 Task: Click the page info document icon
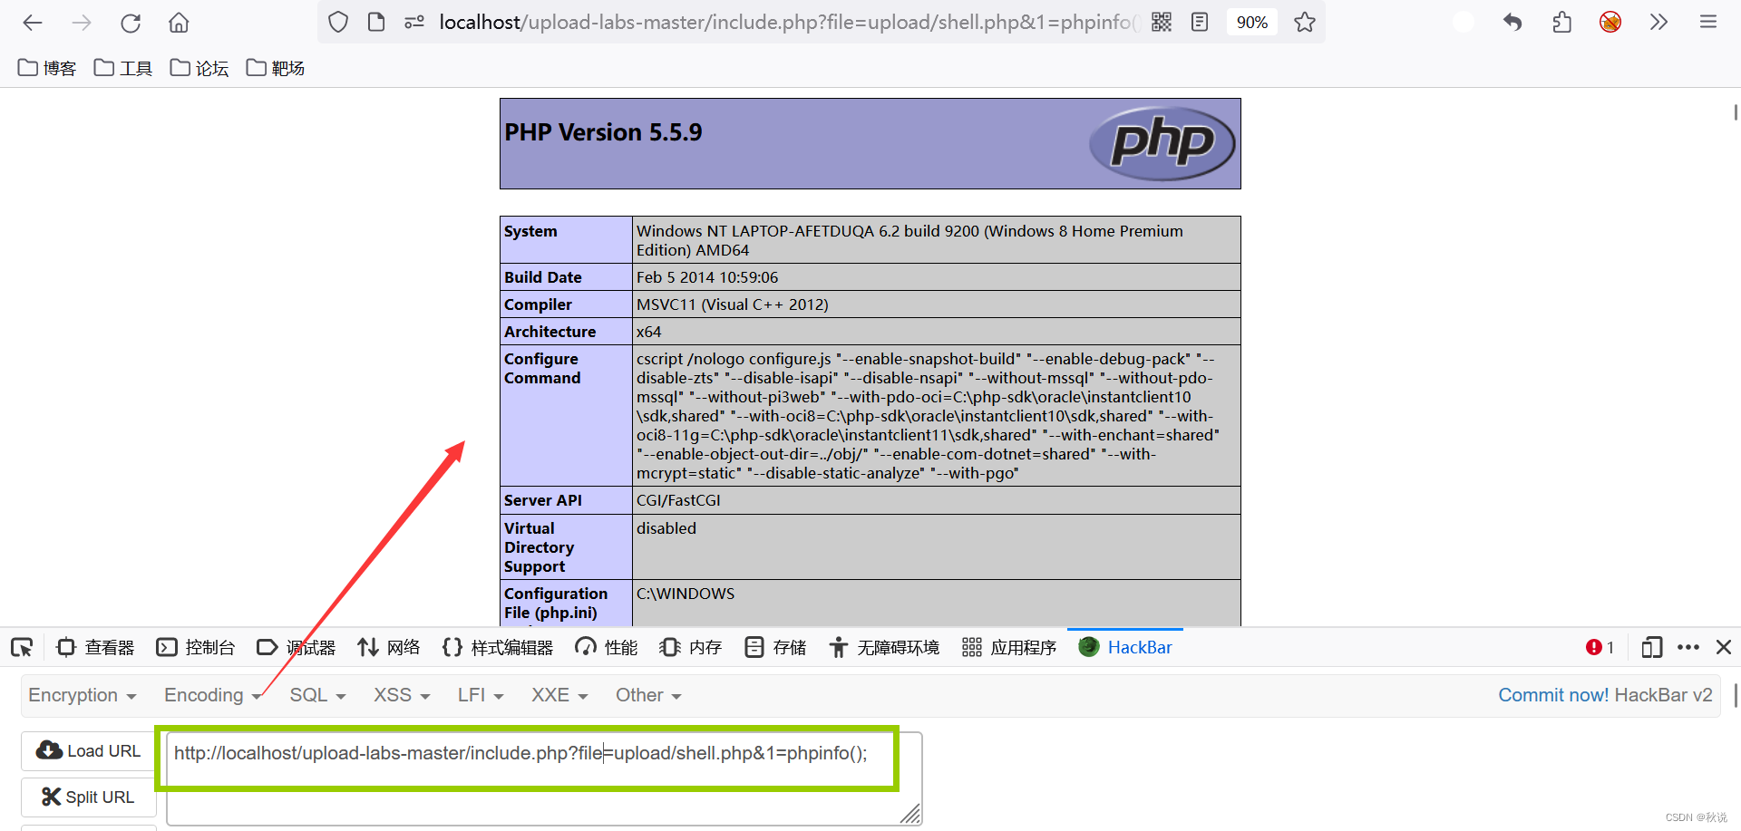[x=376, y=22]
